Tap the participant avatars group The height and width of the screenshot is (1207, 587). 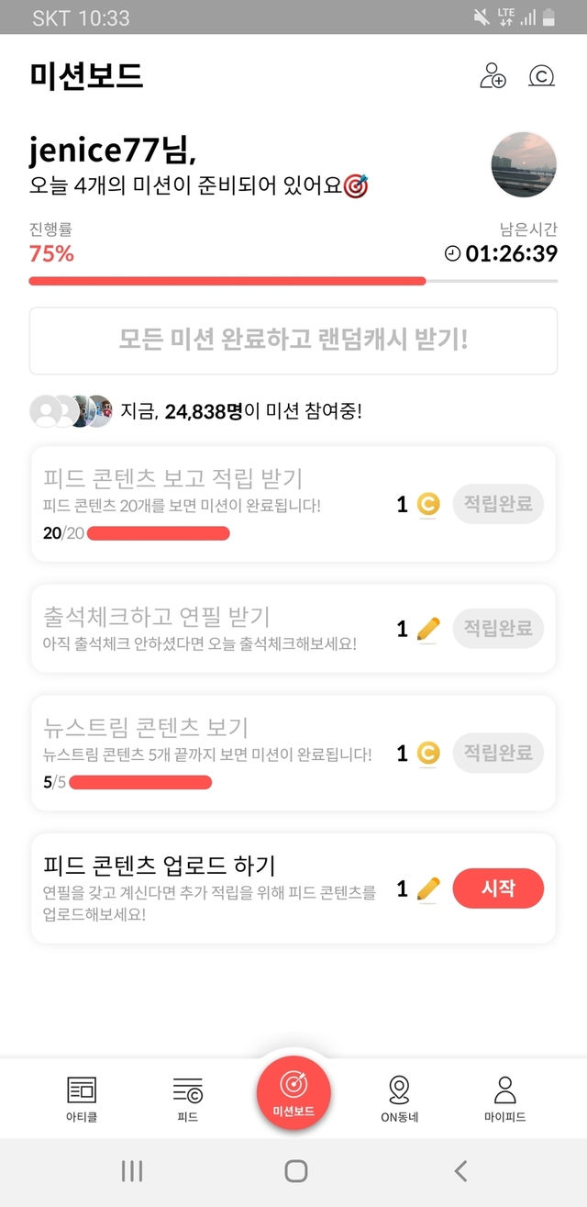click(x=71, y=411)
